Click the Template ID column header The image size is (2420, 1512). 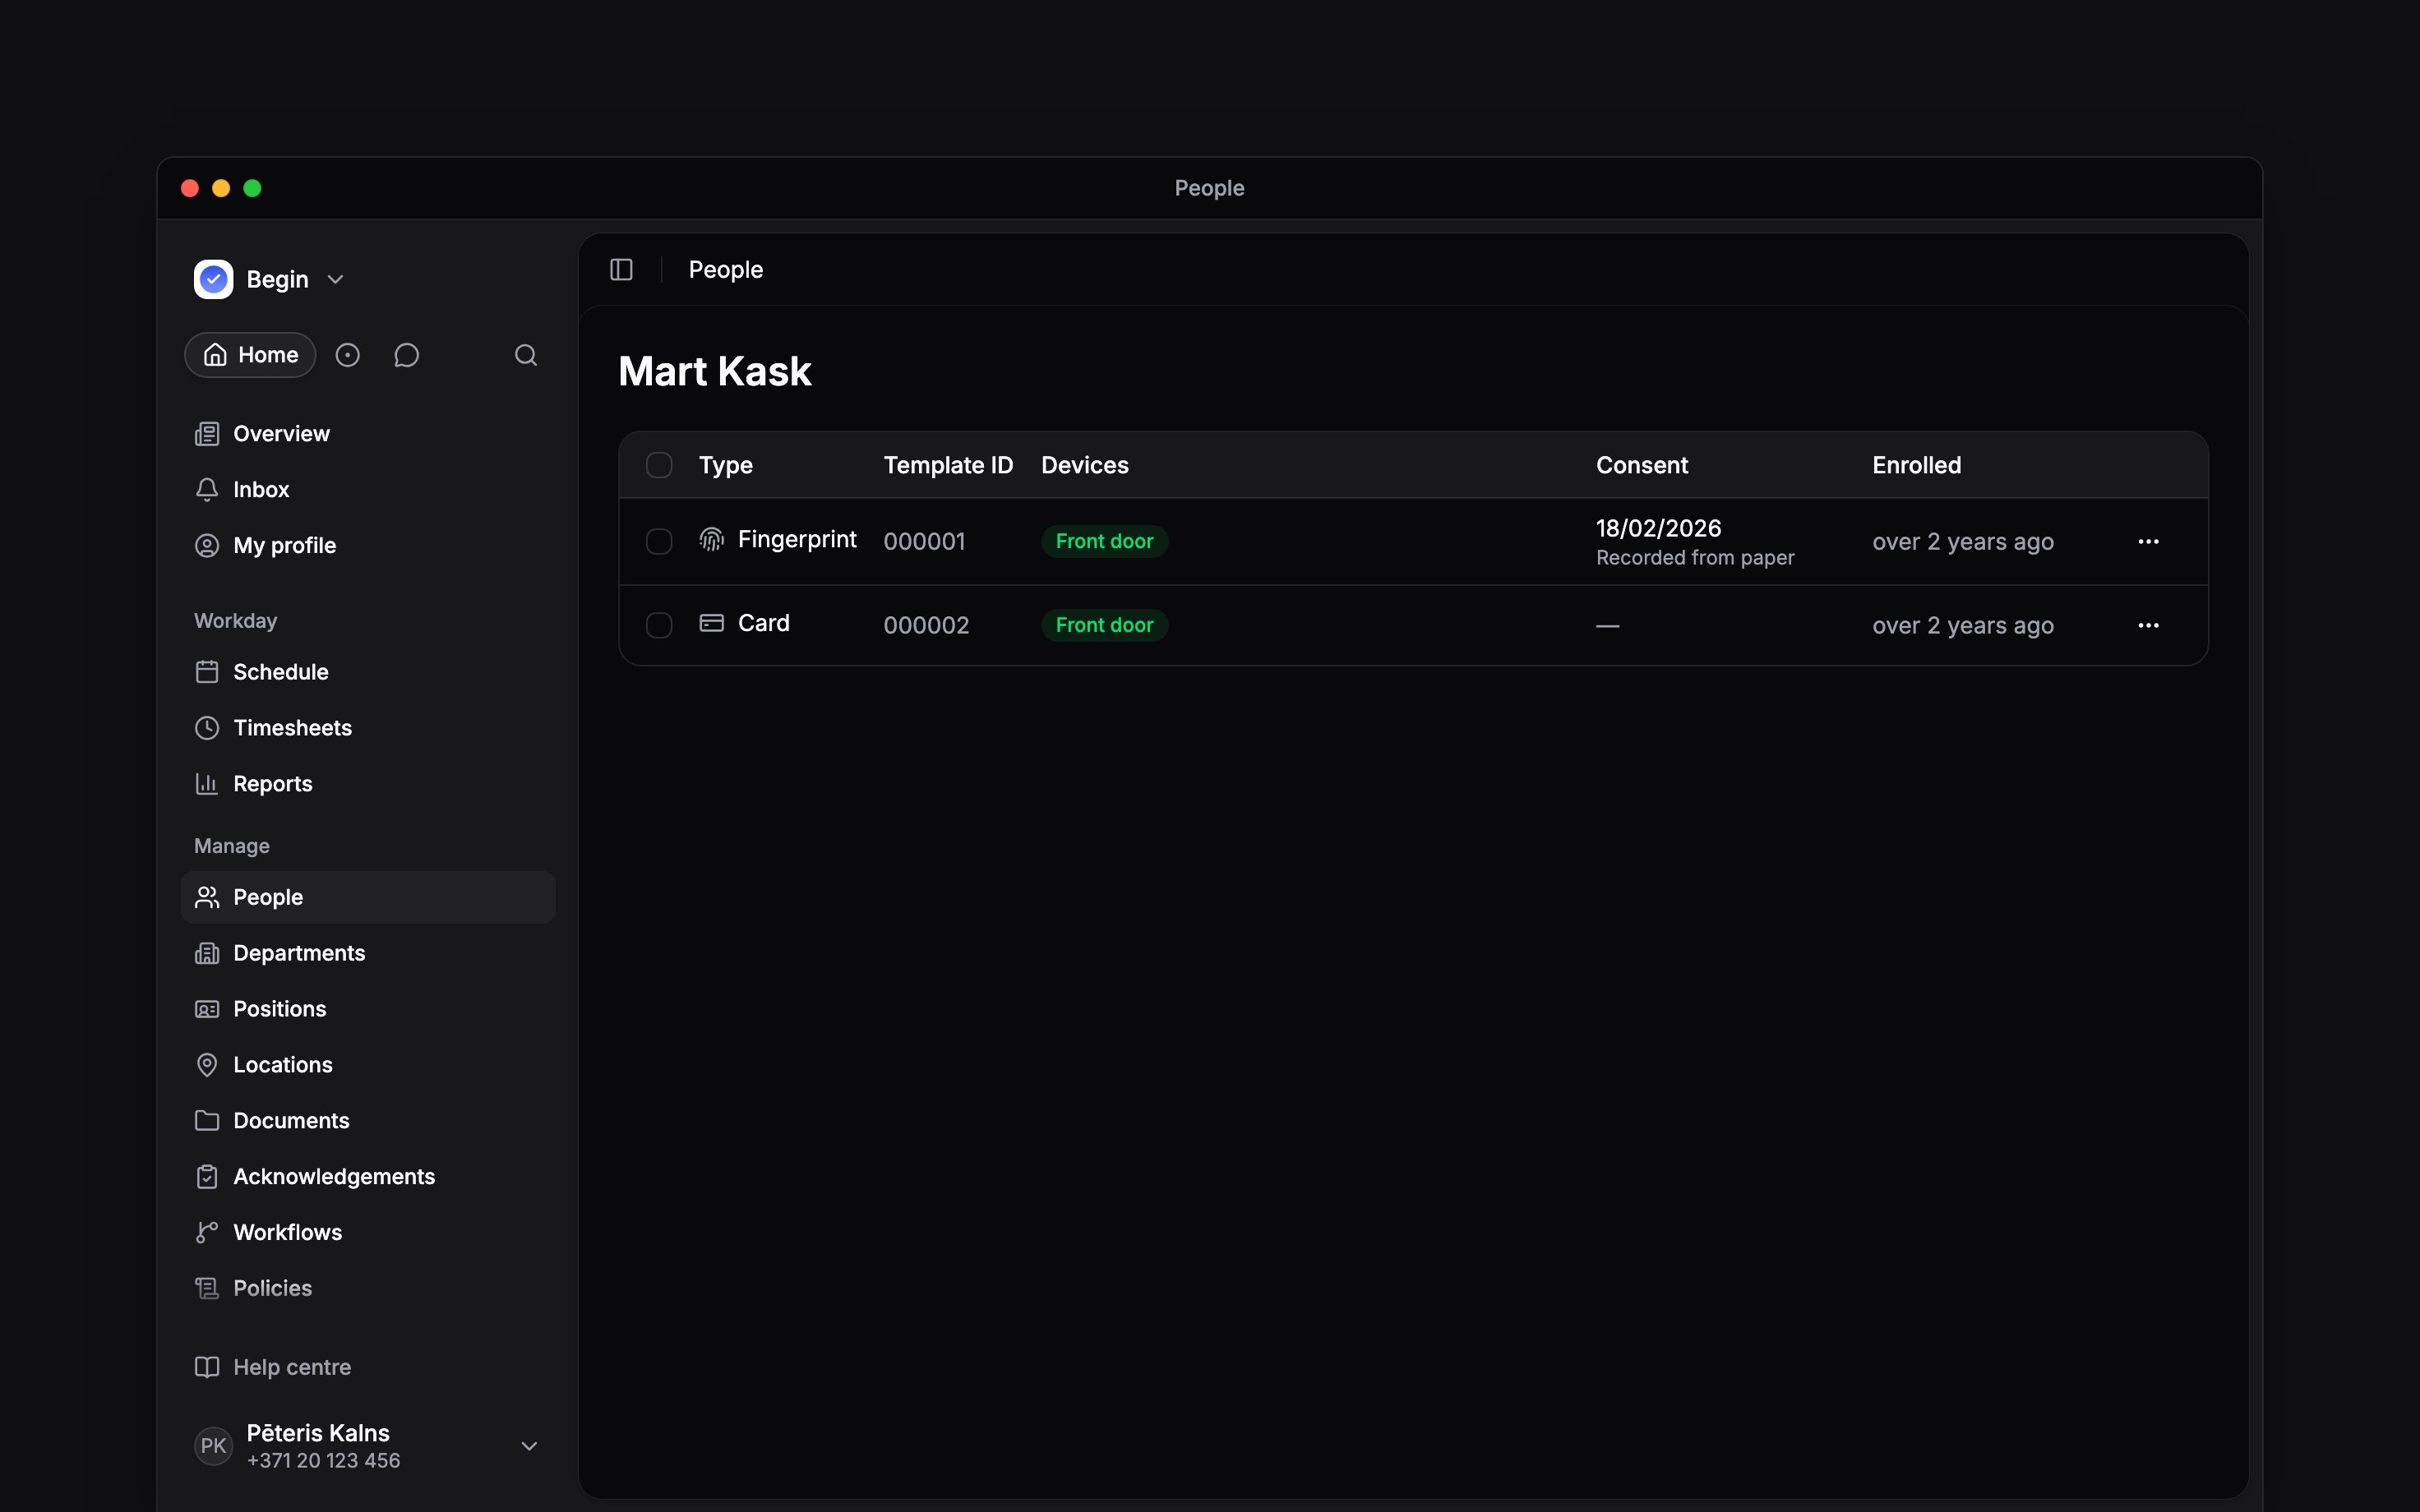point(948,465)
